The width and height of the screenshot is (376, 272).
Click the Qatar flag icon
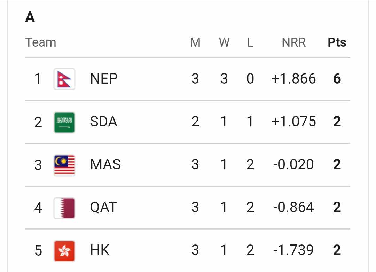click(x=64, y=208)
